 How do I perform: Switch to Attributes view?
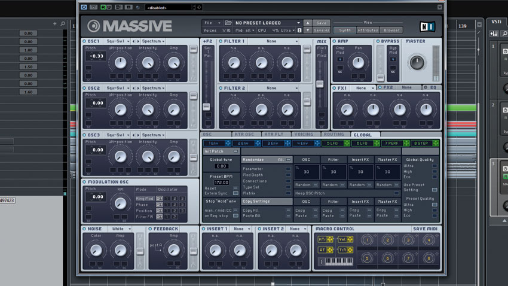[368, 30]
